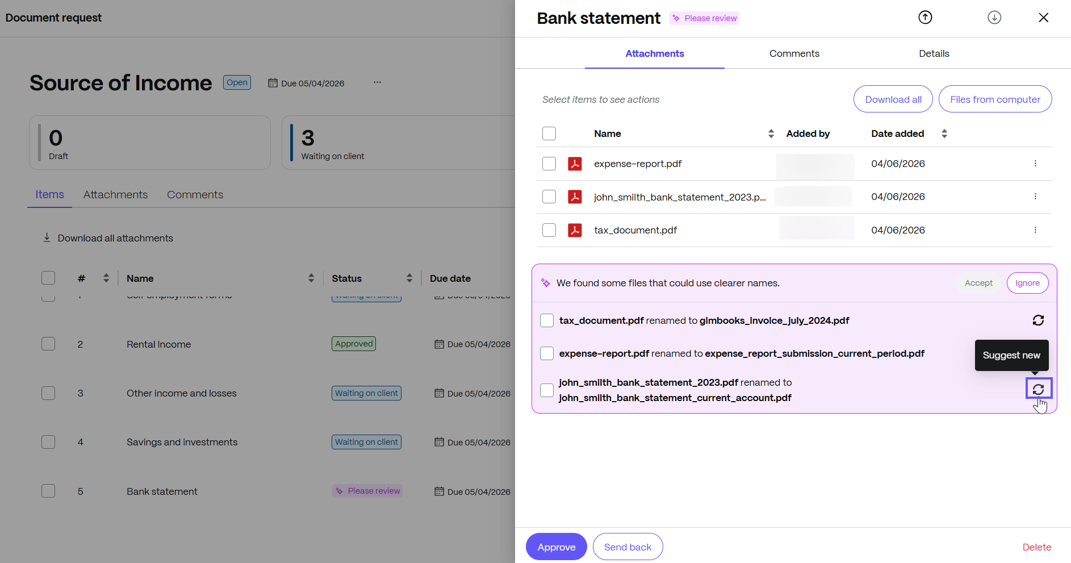Click the download icon beside Download all attachments
Image resolution: width=1071 pixels, height=563 pixels.
(x=47, y=237)
